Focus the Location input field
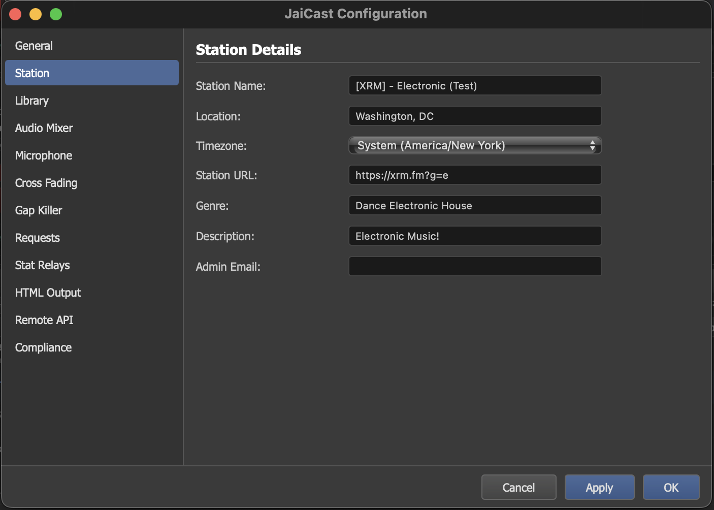This screenshot has width=714, height=510. coord(475,116)
